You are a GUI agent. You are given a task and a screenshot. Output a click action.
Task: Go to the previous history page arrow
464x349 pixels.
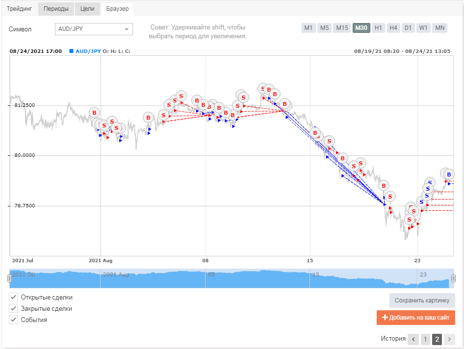click(413, 339)
